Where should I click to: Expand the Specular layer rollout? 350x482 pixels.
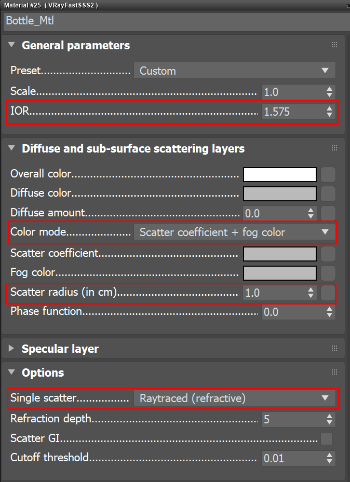[x=12, y=349]
